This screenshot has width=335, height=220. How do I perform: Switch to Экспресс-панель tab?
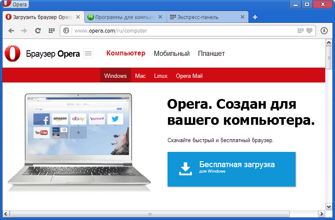207,17
